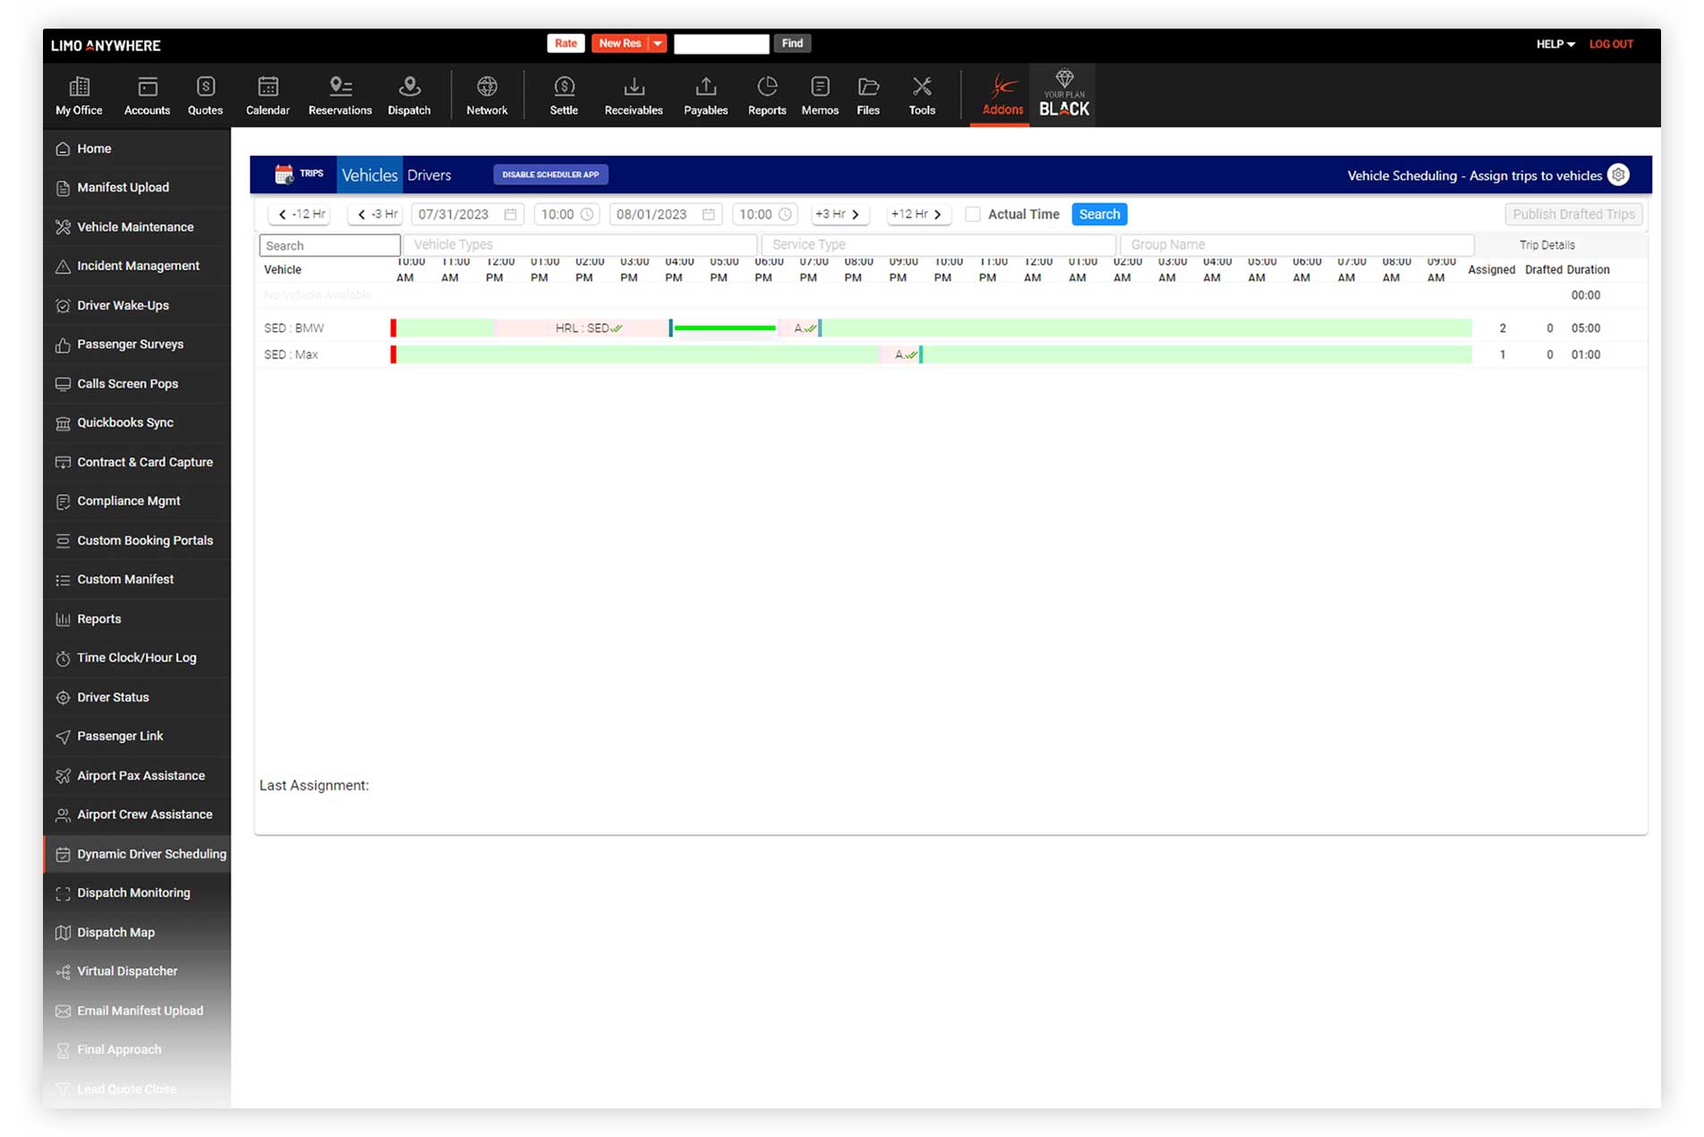
Task: Open the Vehicle Types filter dropdown
Action: pyautogui.click(x=580, y=244)
